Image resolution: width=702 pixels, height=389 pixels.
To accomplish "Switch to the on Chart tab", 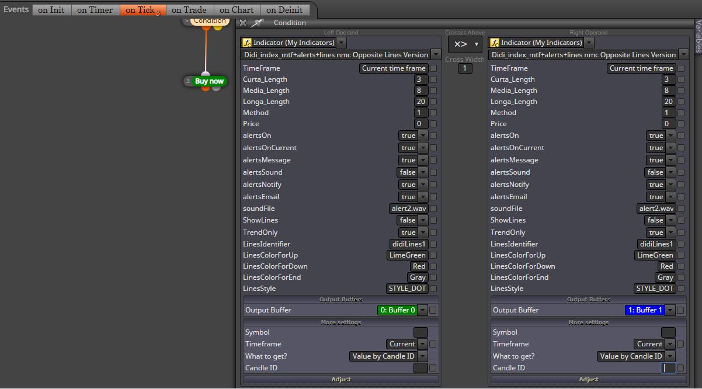I will [237, 10].
